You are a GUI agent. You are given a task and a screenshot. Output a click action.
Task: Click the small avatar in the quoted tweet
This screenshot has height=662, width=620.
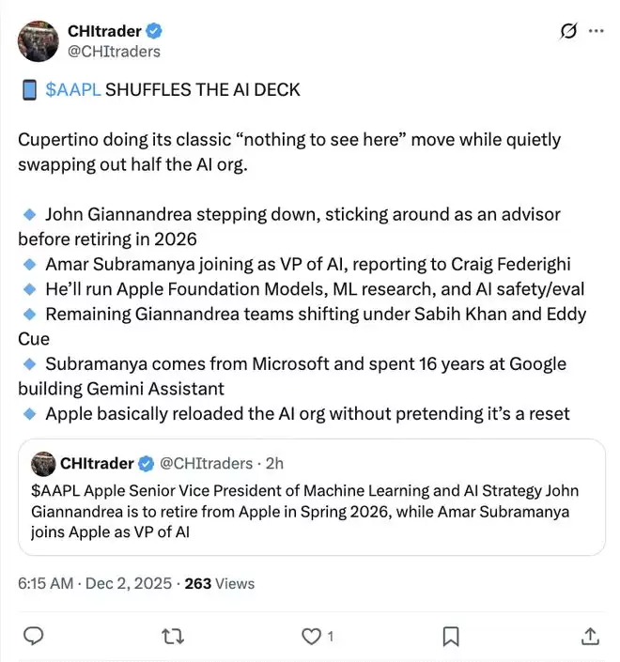click(43, 463)
